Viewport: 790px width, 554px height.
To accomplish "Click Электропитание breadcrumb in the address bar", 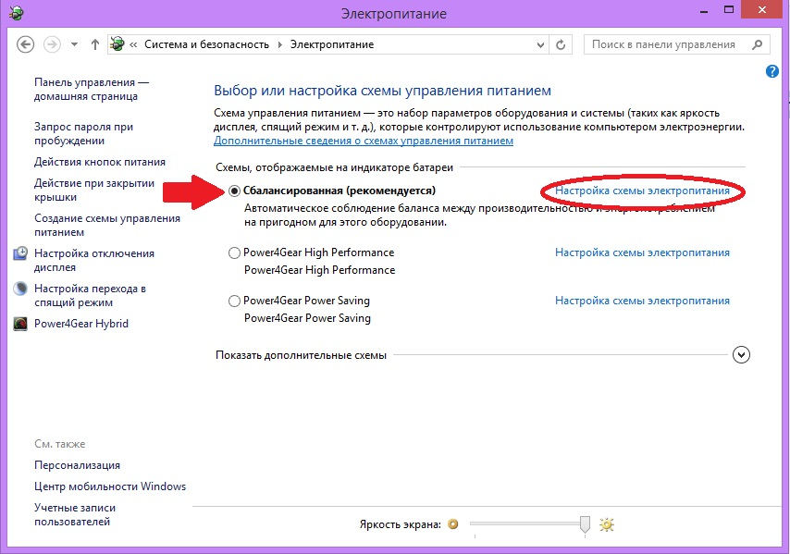I will 332,44.
